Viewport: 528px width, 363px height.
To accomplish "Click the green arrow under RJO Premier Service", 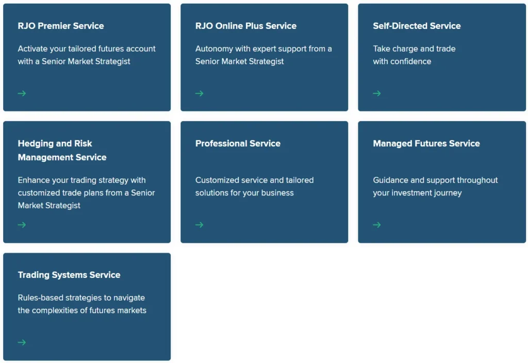I will tap(22, 93).
